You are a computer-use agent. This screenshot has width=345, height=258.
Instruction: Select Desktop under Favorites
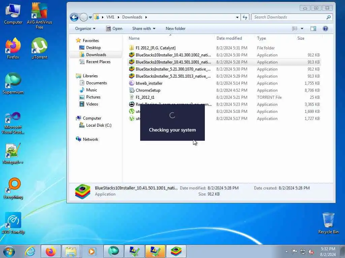(93, 48)
